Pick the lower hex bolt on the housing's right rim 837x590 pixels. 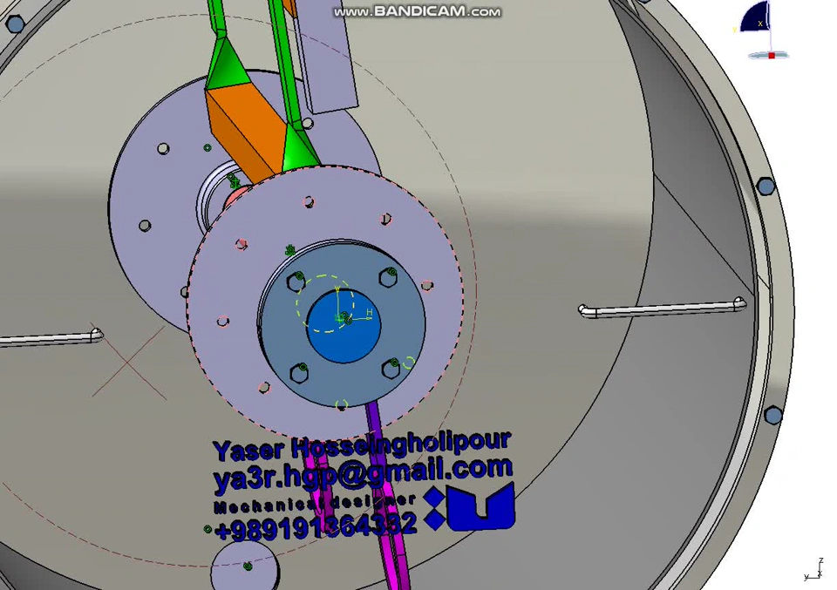pyautogui.click(x=772, y=416)
